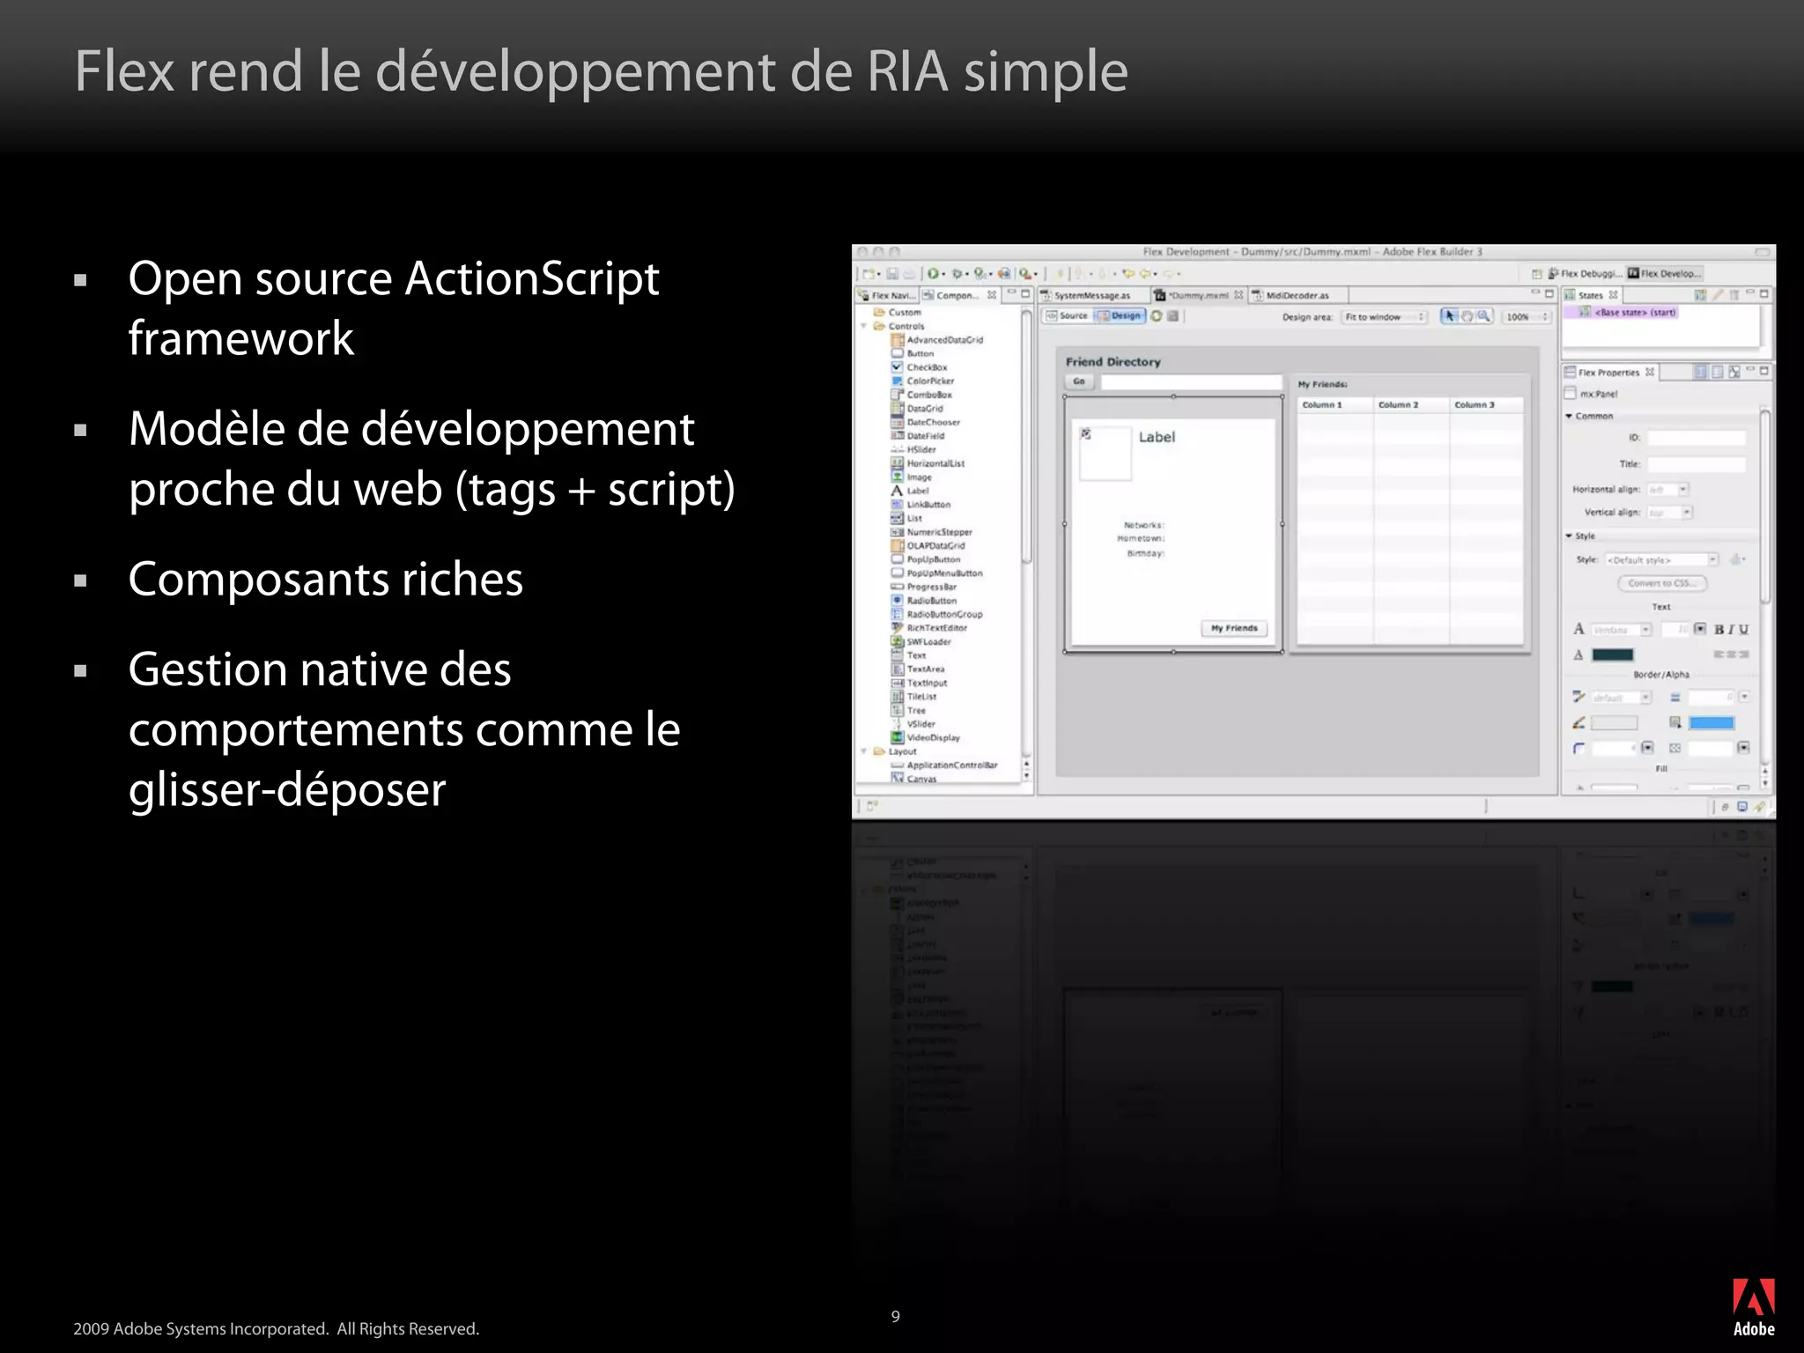
Task: Collapse the Style section in Flex Properties
Action: pyautogui.click(x=1569, y=536)
